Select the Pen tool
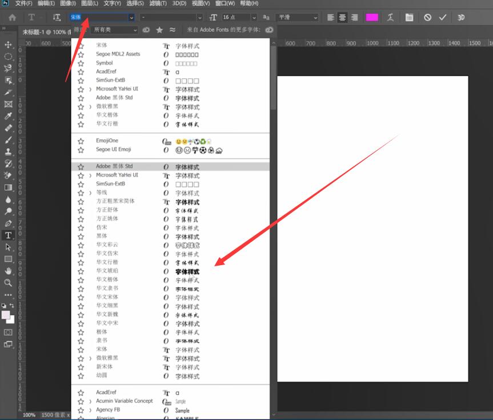Image resolution: width=493 pixels, height=420 pixels. click(x=8, y=223)
